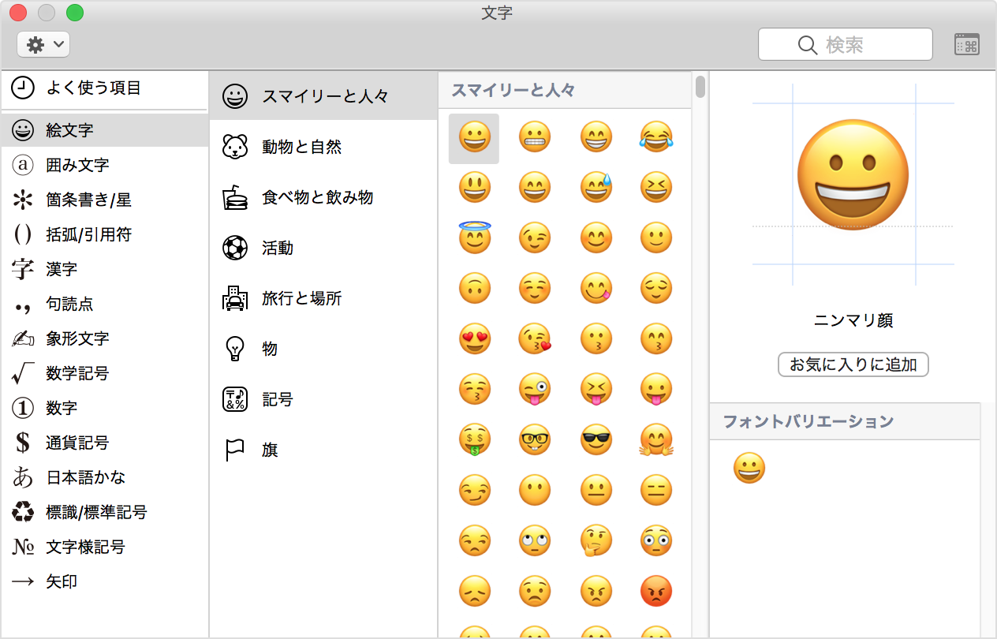Image resolution: width=997 pixels, height=639 pixels.
Task: Choose the angel halo face emoji
Action: point(474,237)
